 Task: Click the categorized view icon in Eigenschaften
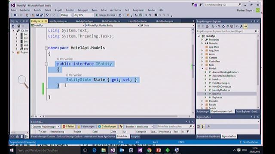199,127
